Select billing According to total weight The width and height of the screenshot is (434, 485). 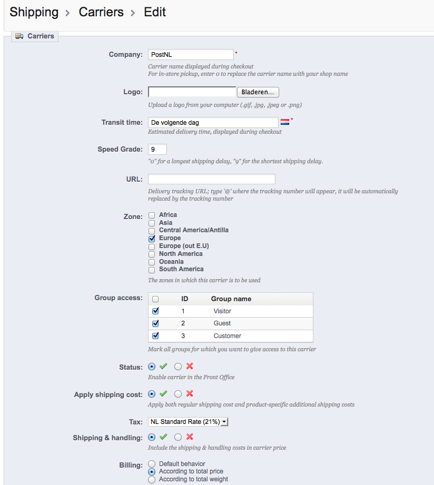tap(152, 479)
